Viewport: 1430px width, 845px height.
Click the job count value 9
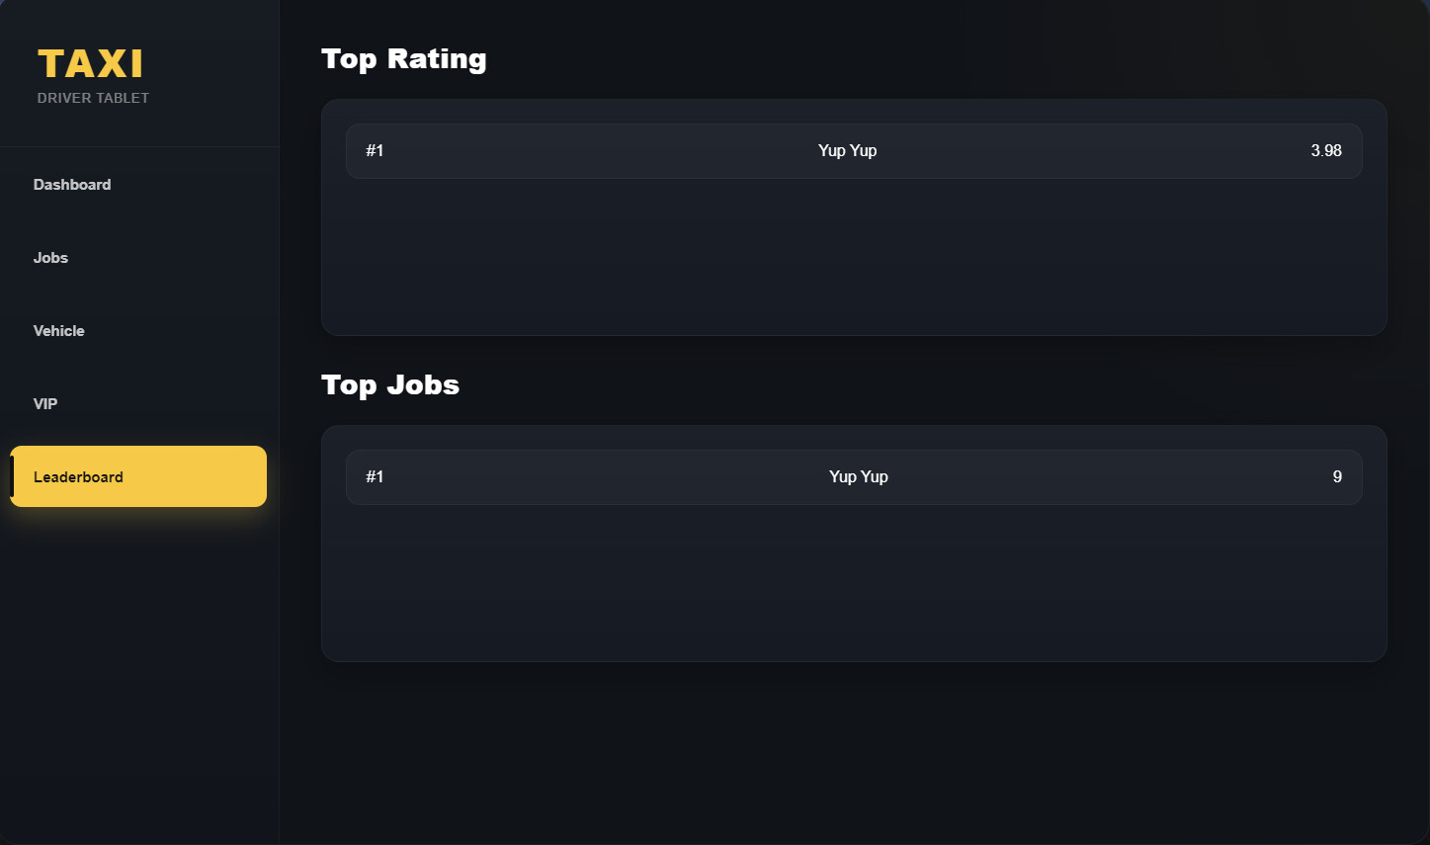1337,477
